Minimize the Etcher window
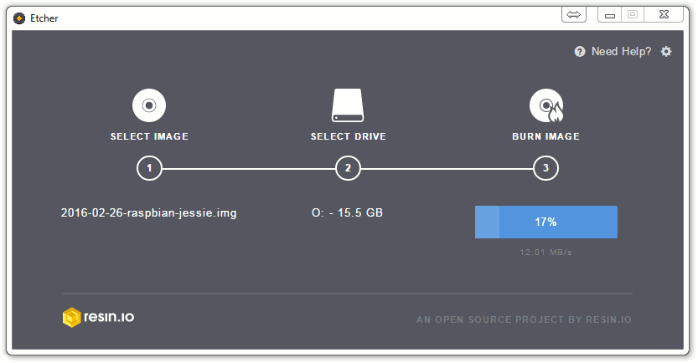698x363 pixels. [610, 15]
